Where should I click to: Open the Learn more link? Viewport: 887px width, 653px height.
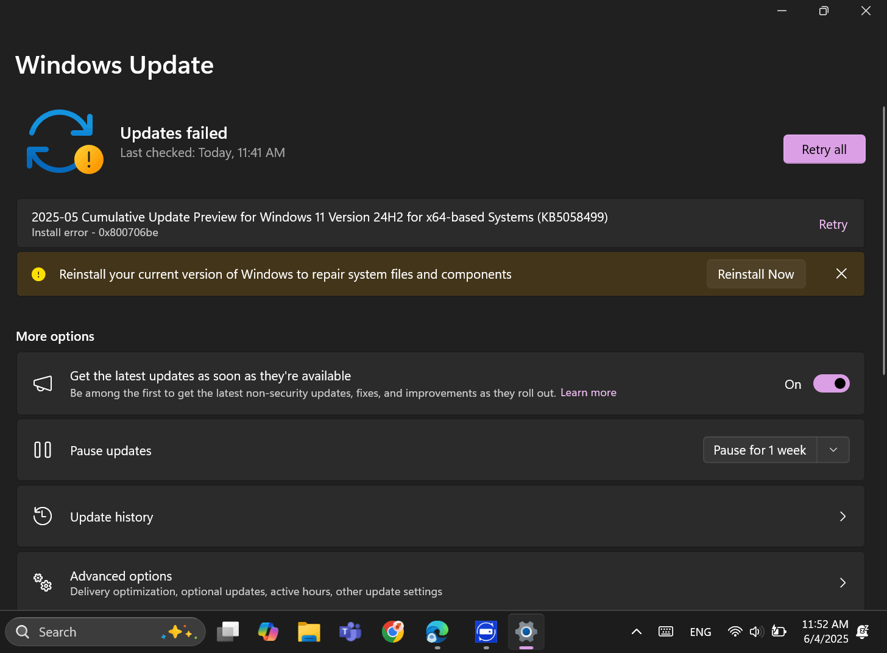(588, 393)
